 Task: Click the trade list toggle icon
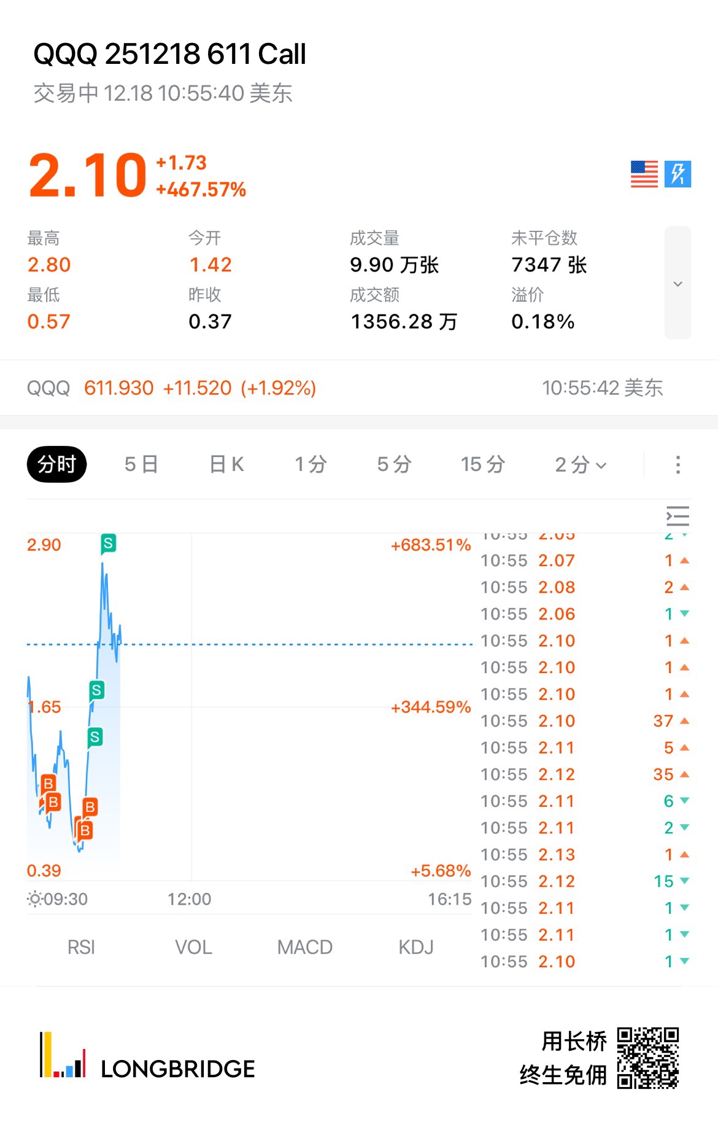(x=677, y=516)
